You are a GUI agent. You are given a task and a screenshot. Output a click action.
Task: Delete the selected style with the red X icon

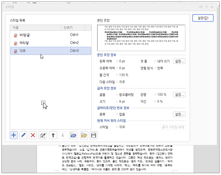33,135
